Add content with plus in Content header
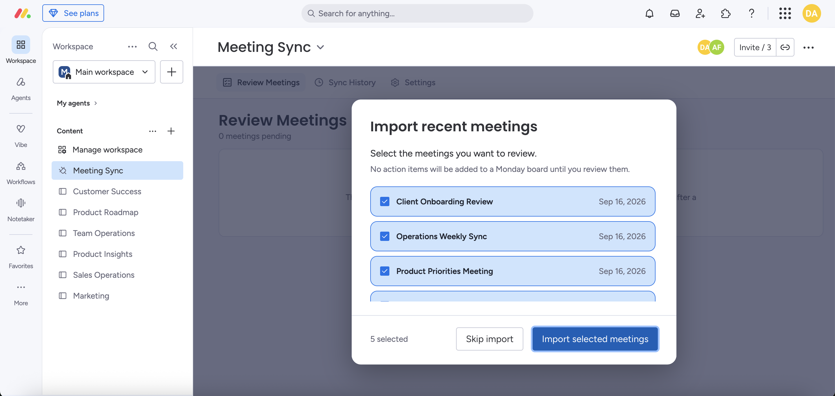 click(x=171, y=131)
